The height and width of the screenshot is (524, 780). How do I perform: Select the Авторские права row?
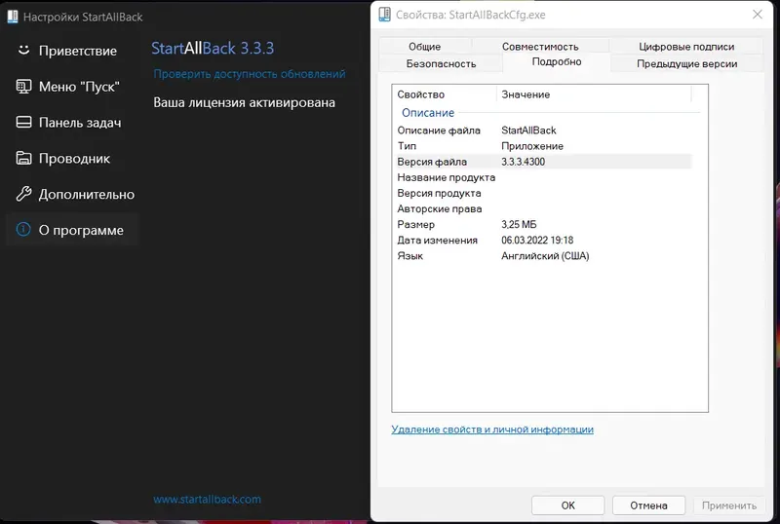point(544,208)
